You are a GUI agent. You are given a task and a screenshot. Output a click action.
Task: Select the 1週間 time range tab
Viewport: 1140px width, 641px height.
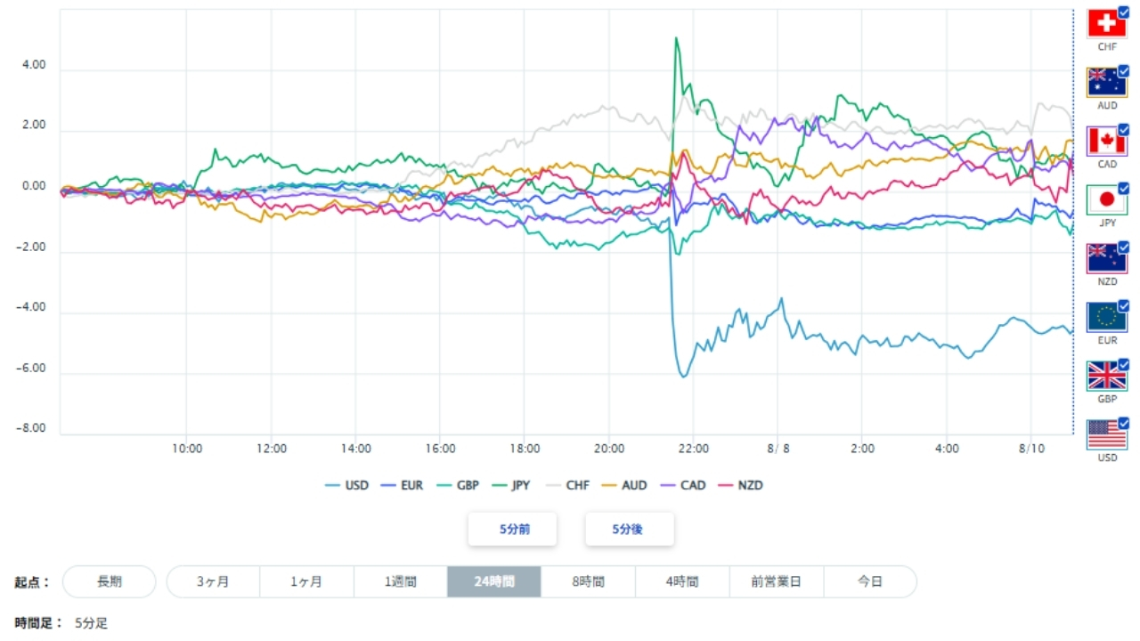[401, 581]
